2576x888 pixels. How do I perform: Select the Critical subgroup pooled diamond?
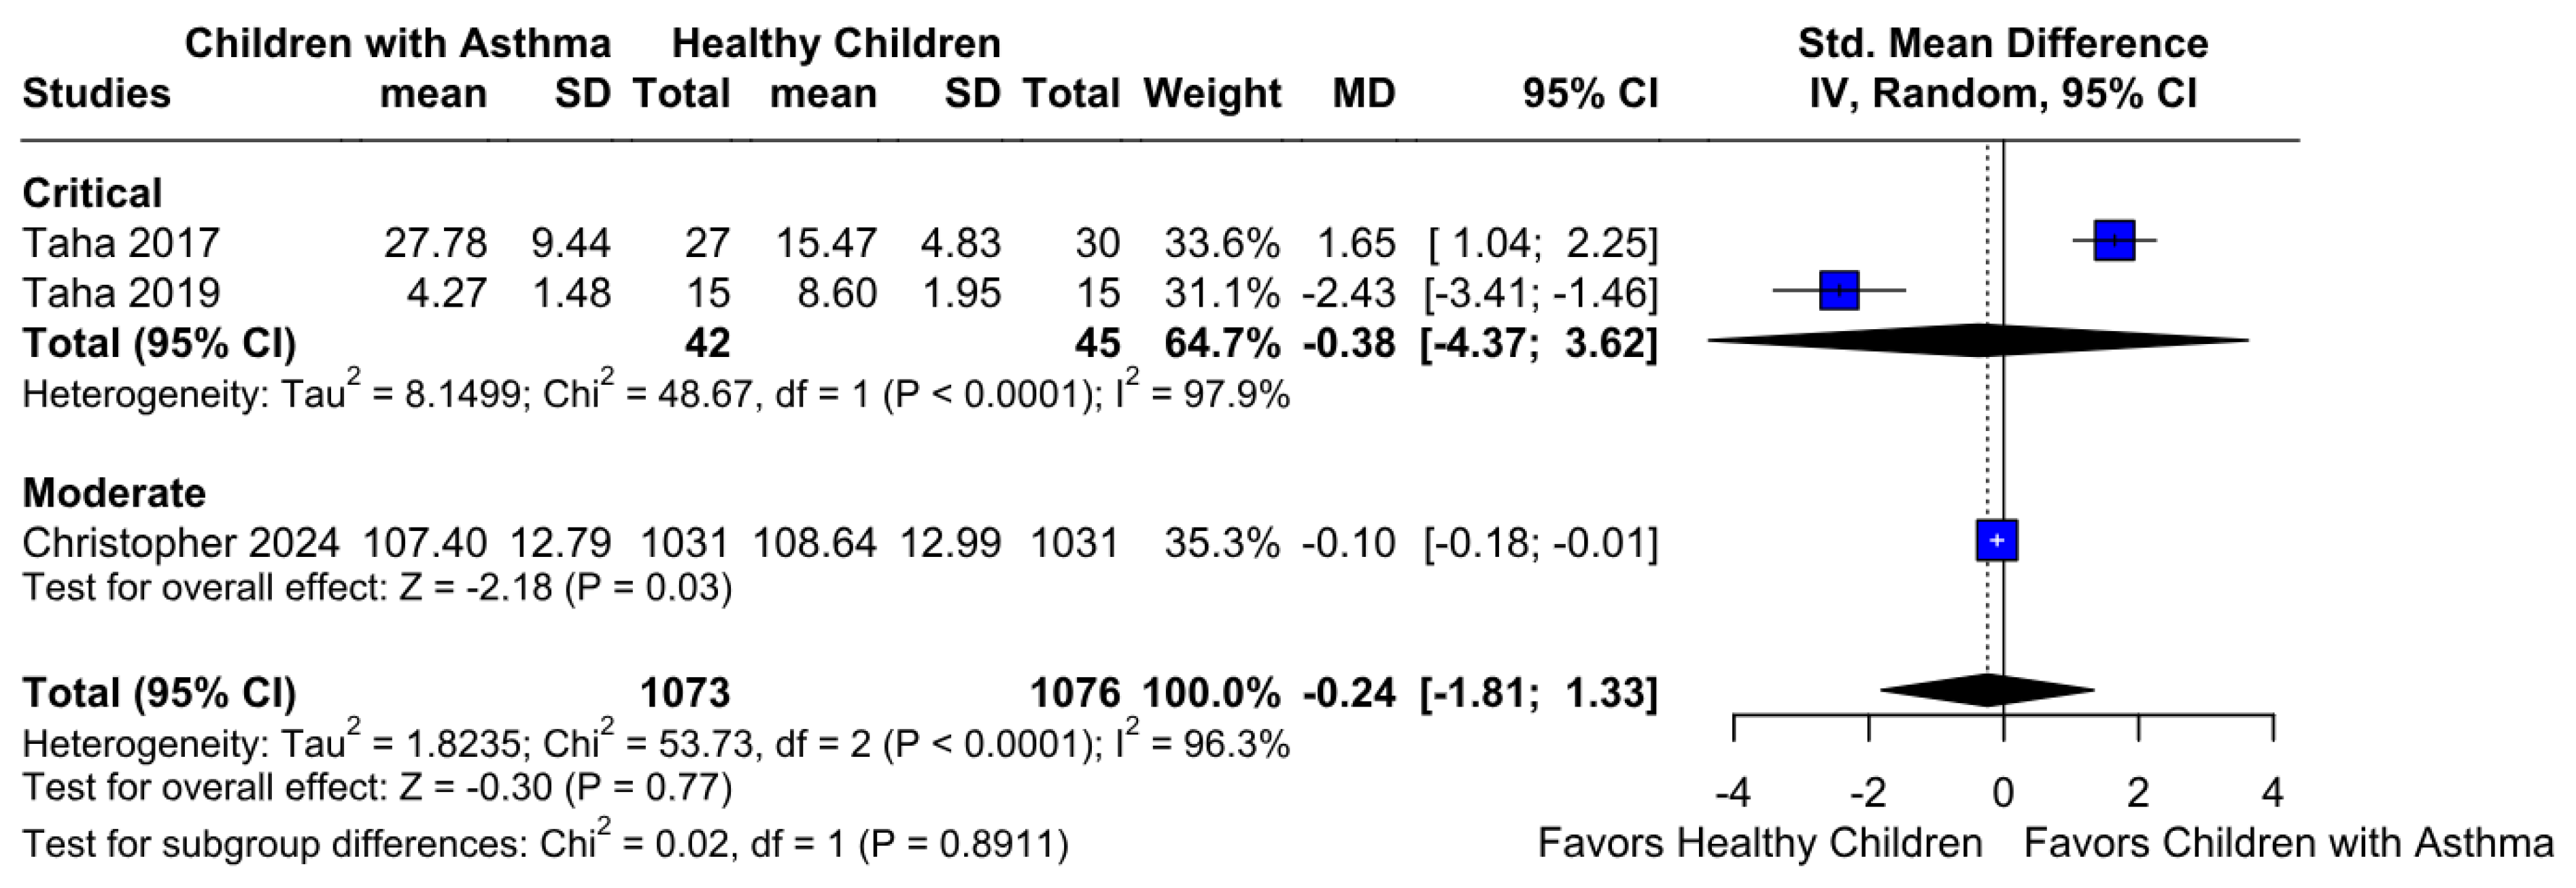[x=1978, y=341]
